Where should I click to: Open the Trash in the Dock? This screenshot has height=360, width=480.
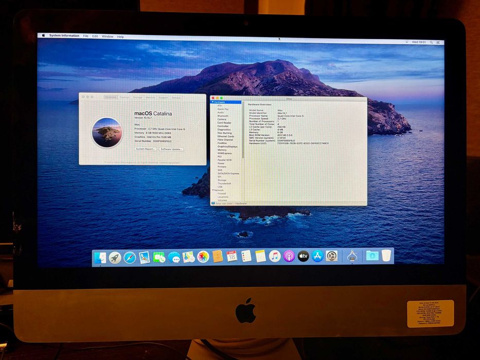[x=386, y=256]
